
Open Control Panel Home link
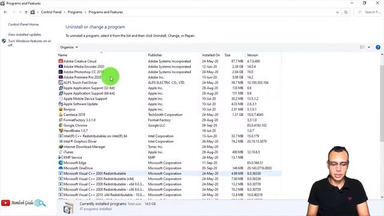[23, 25]
